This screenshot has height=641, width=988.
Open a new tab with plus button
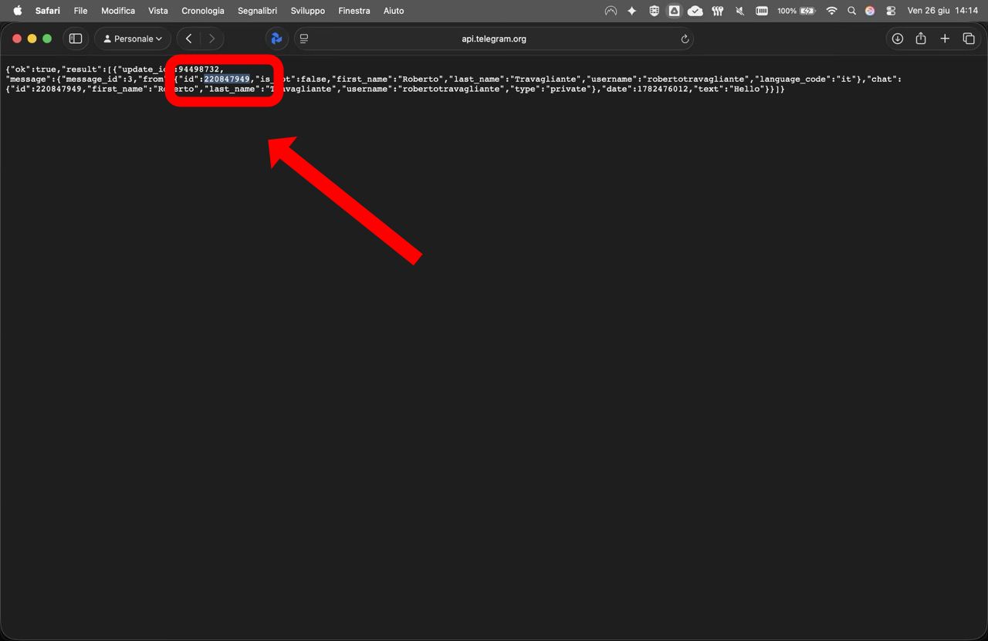(x=945, y=39)
